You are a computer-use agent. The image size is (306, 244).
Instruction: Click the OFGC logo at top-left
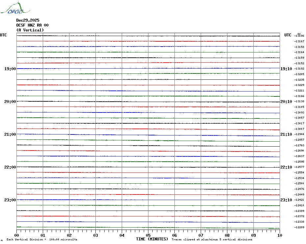(15, 8)
